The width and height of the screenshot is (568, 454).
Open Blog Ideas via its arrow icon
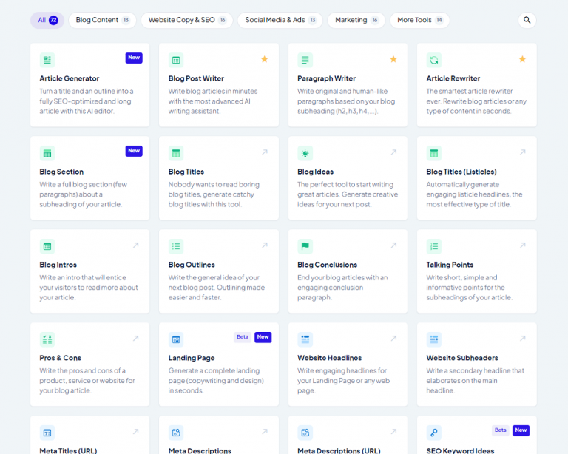[x=393, y=152]
